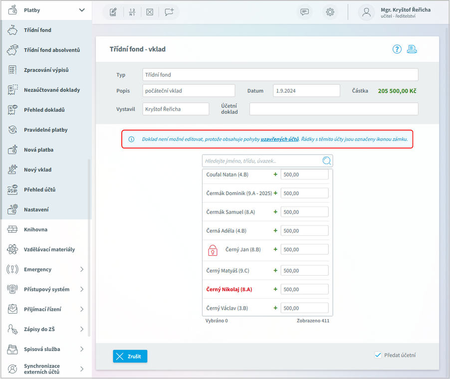450x379 pixels.
Task: Toggle the Předat účetní checkbox
Action: (378, 356)
